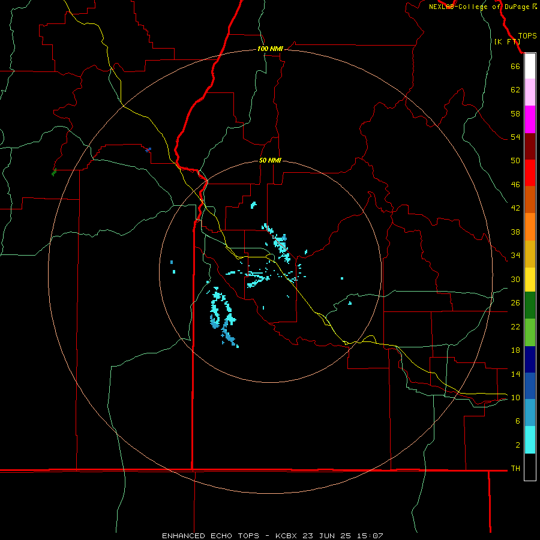The height and width of the screenshot is (540, 540).
Task: Click the small dark green echo at far left
Action: [x=54, y=172]
